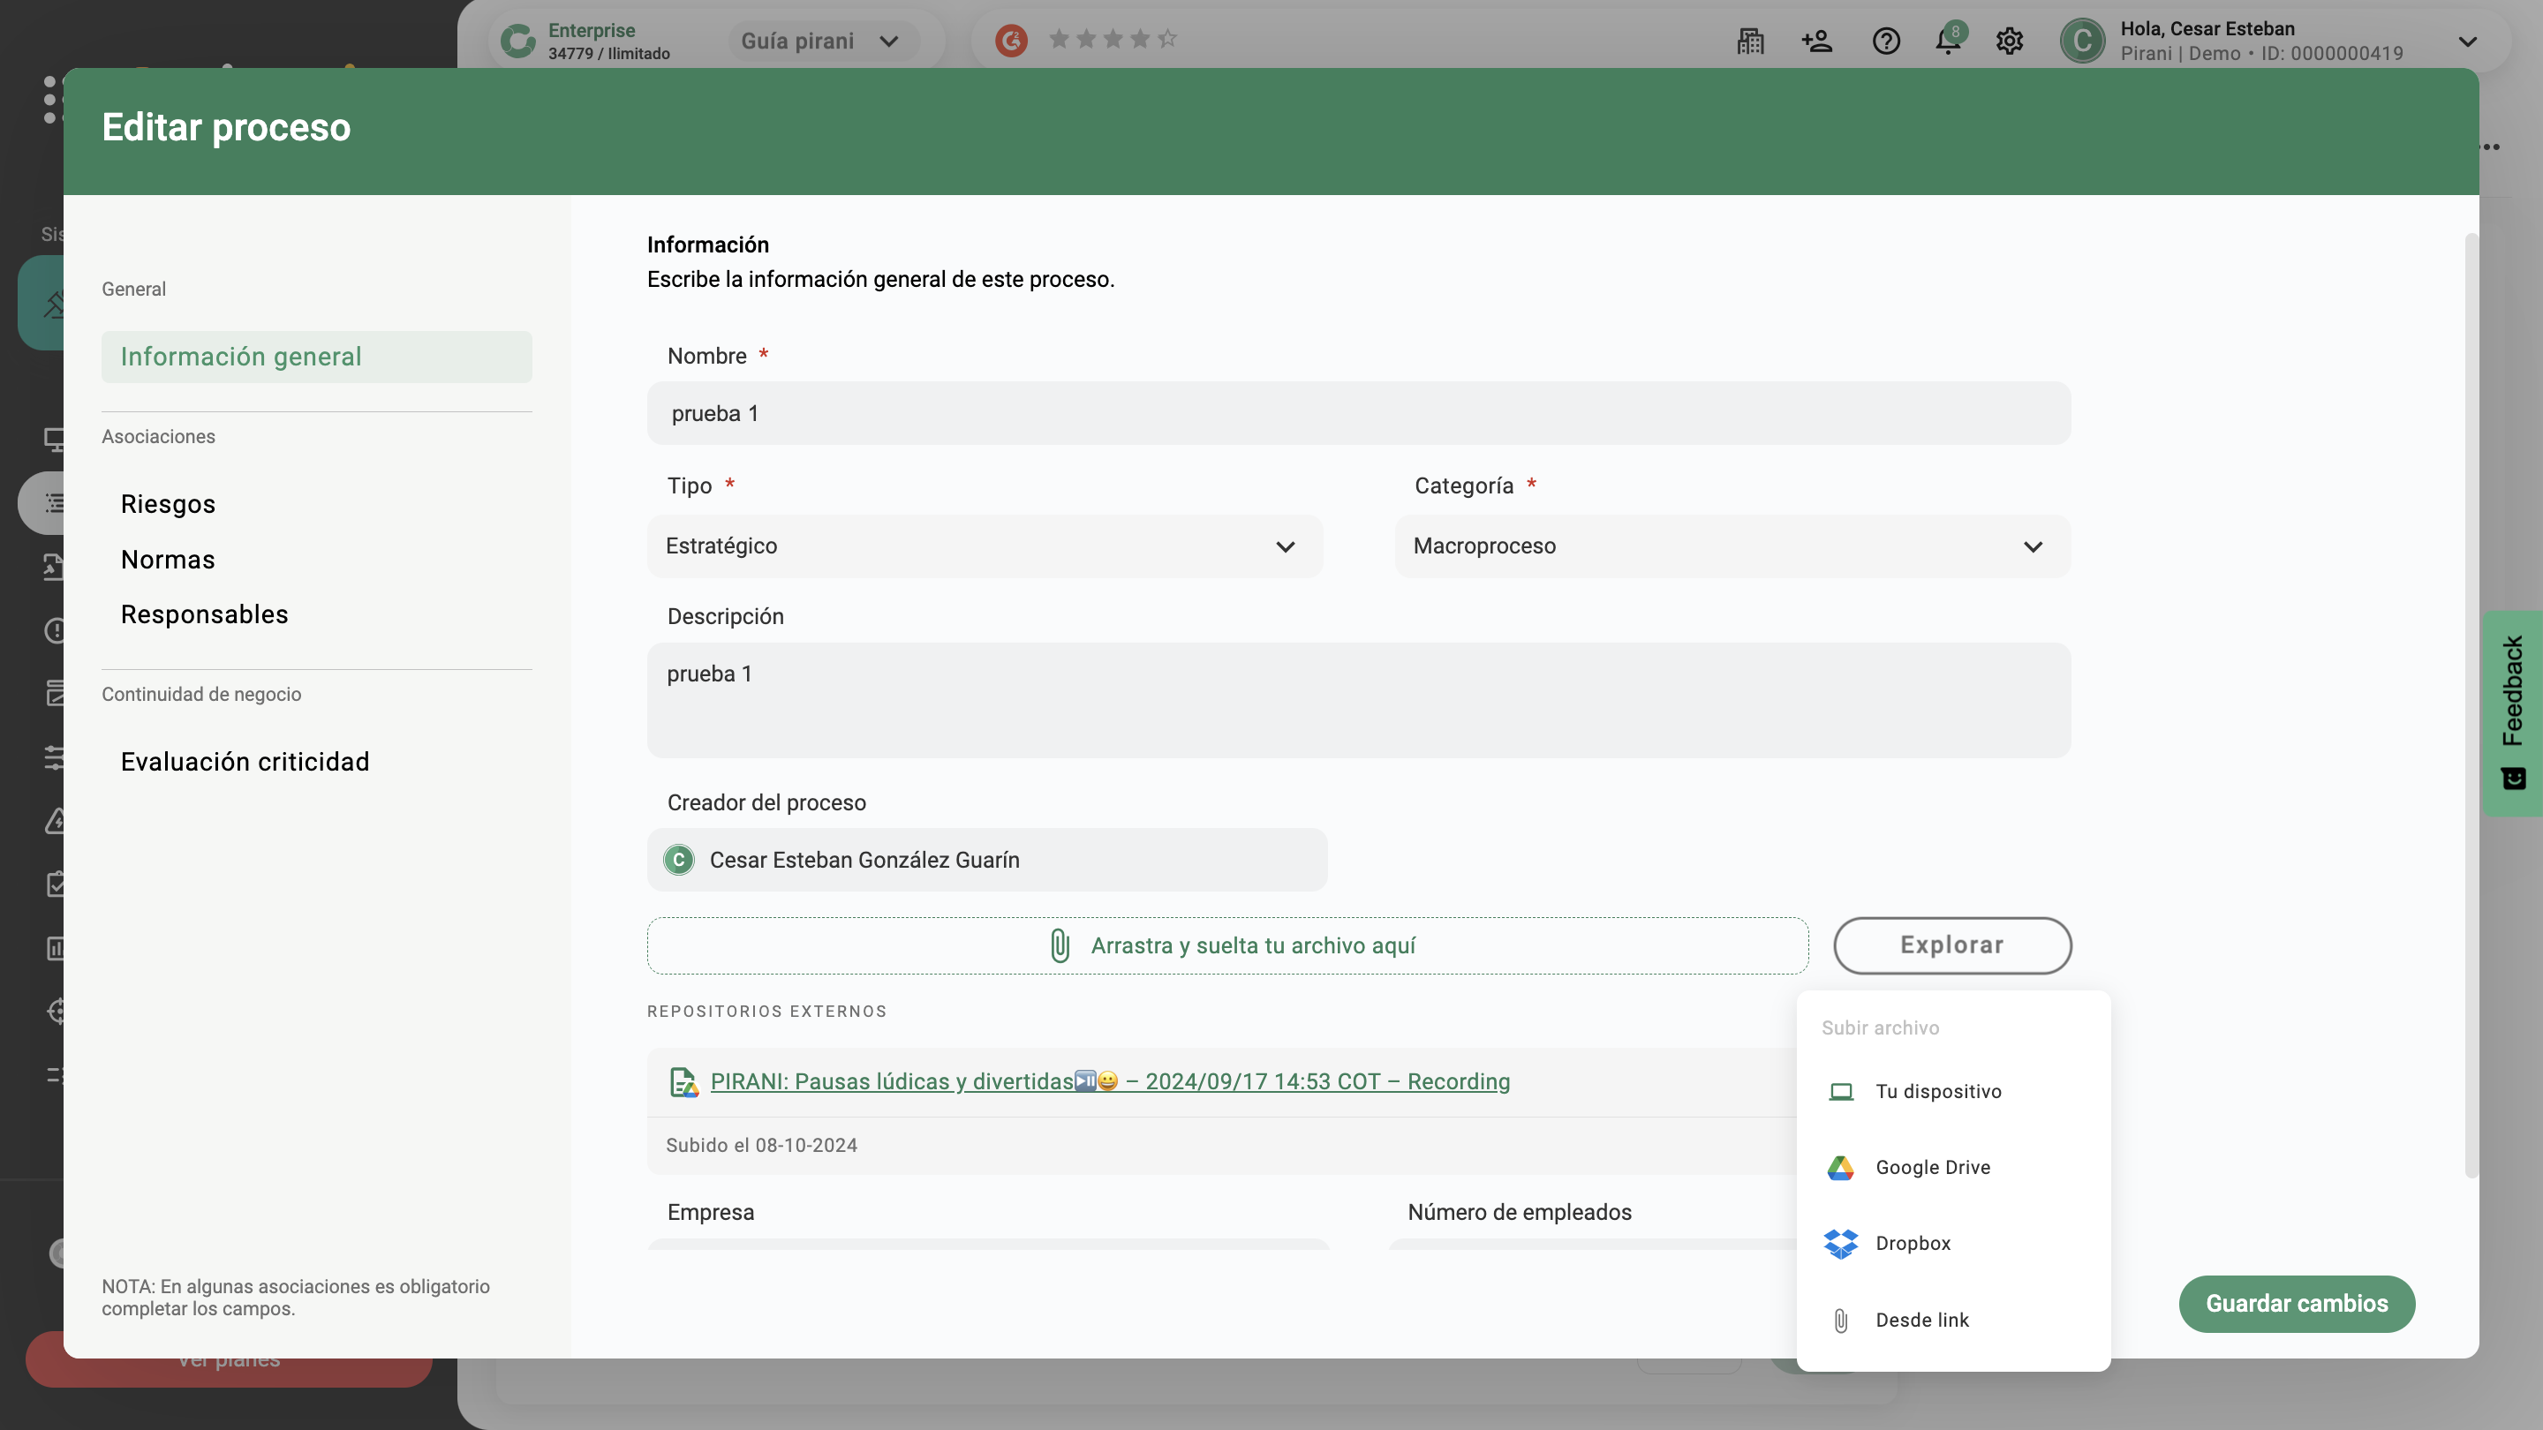Viewport: 2543px width, 1430px height.
Task: Go to Riesgos association section
Action: (168, 504)
